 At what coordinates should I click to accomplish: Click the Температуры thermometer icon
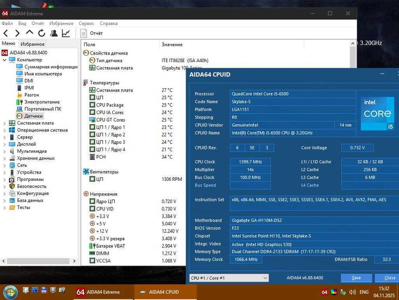tap(86, 83)
